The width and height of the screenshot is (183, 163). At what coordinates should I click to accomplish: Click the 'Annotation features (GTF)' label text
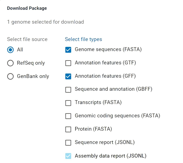(x=105, y=63)
